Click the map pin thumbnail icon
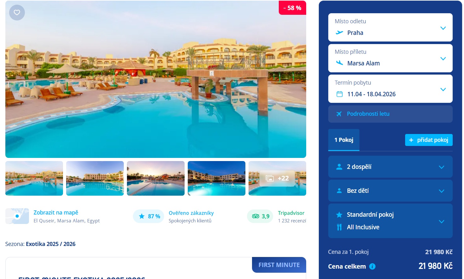Image resolution: width=464 pixels, height=279 pixels. click(x=17, y=216)
